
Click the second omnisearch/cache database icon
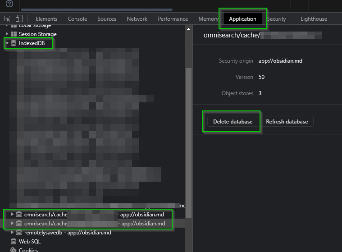(19, 224)
